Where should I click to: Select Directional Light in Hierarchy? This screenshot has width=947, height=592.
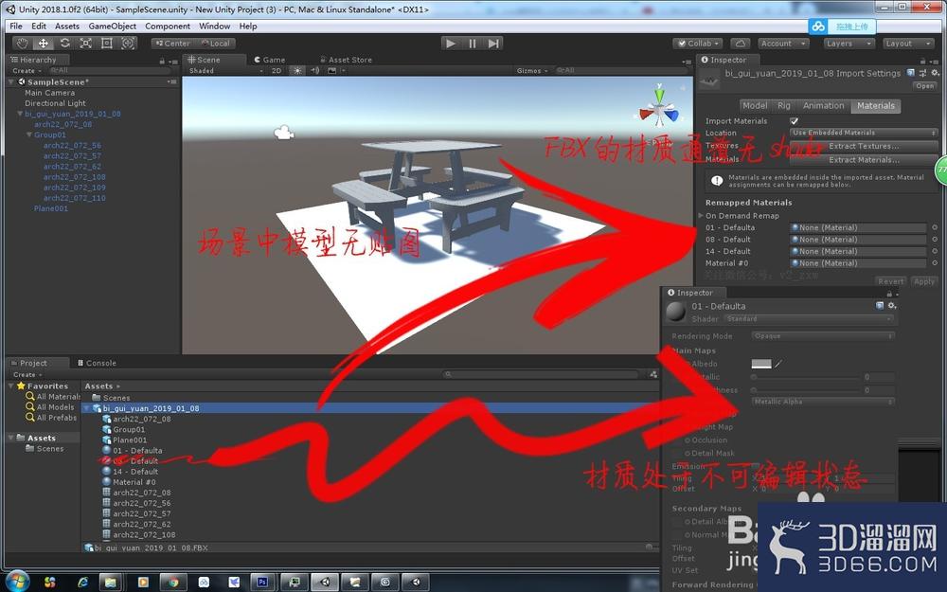pos(55,103)
